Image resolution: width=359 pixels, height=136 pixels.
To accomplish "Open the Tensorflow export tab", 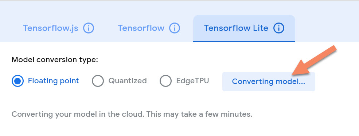I will pos(141,28).
